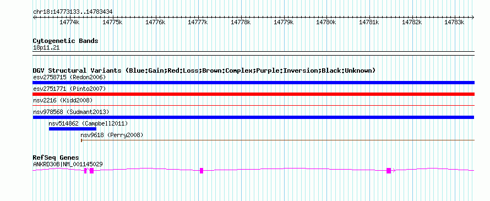The height and width of the screenshot is (201, 490).
Task: Click the 14780k ruler tick label
Action: [326, 22]
